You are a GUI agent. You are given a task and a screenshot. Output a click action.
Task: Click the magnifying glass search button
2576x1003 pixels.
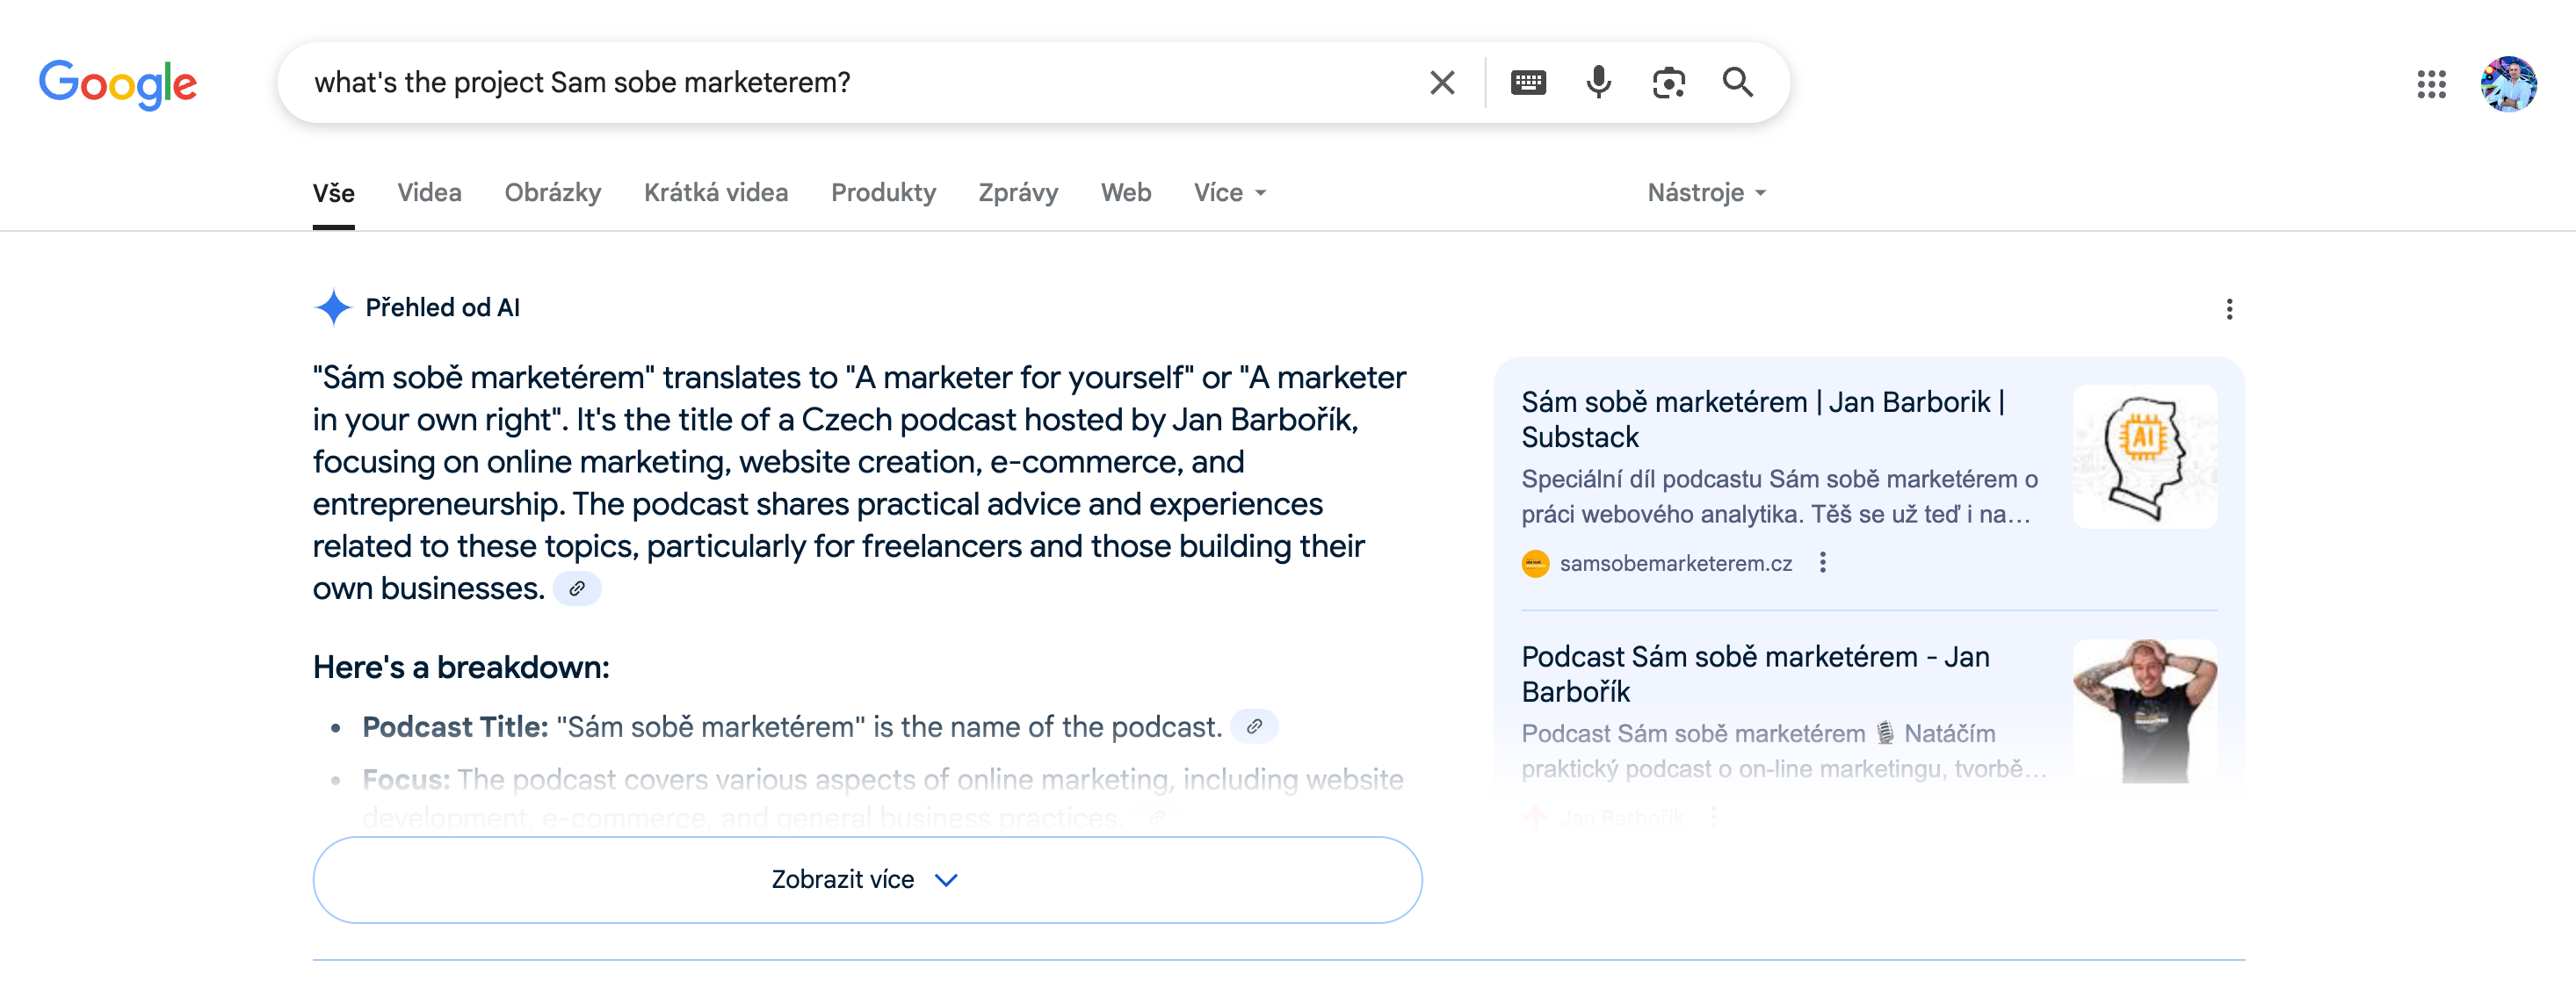[1737, 82]
